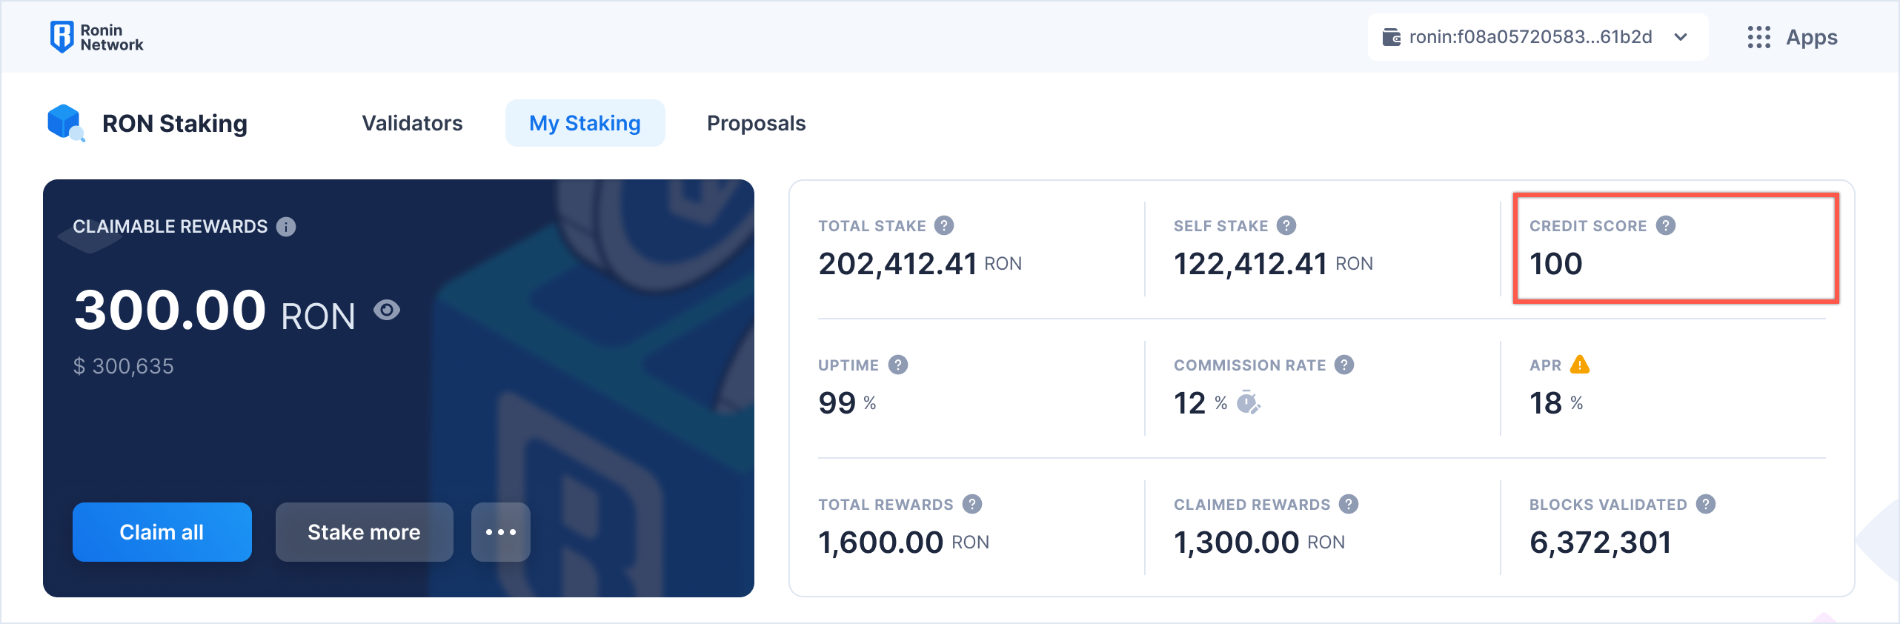Click the Total Stake help icon

(944, 225)
